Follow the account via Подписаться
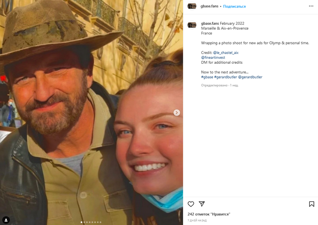The image size is (318, 225). tap(234, 7)
